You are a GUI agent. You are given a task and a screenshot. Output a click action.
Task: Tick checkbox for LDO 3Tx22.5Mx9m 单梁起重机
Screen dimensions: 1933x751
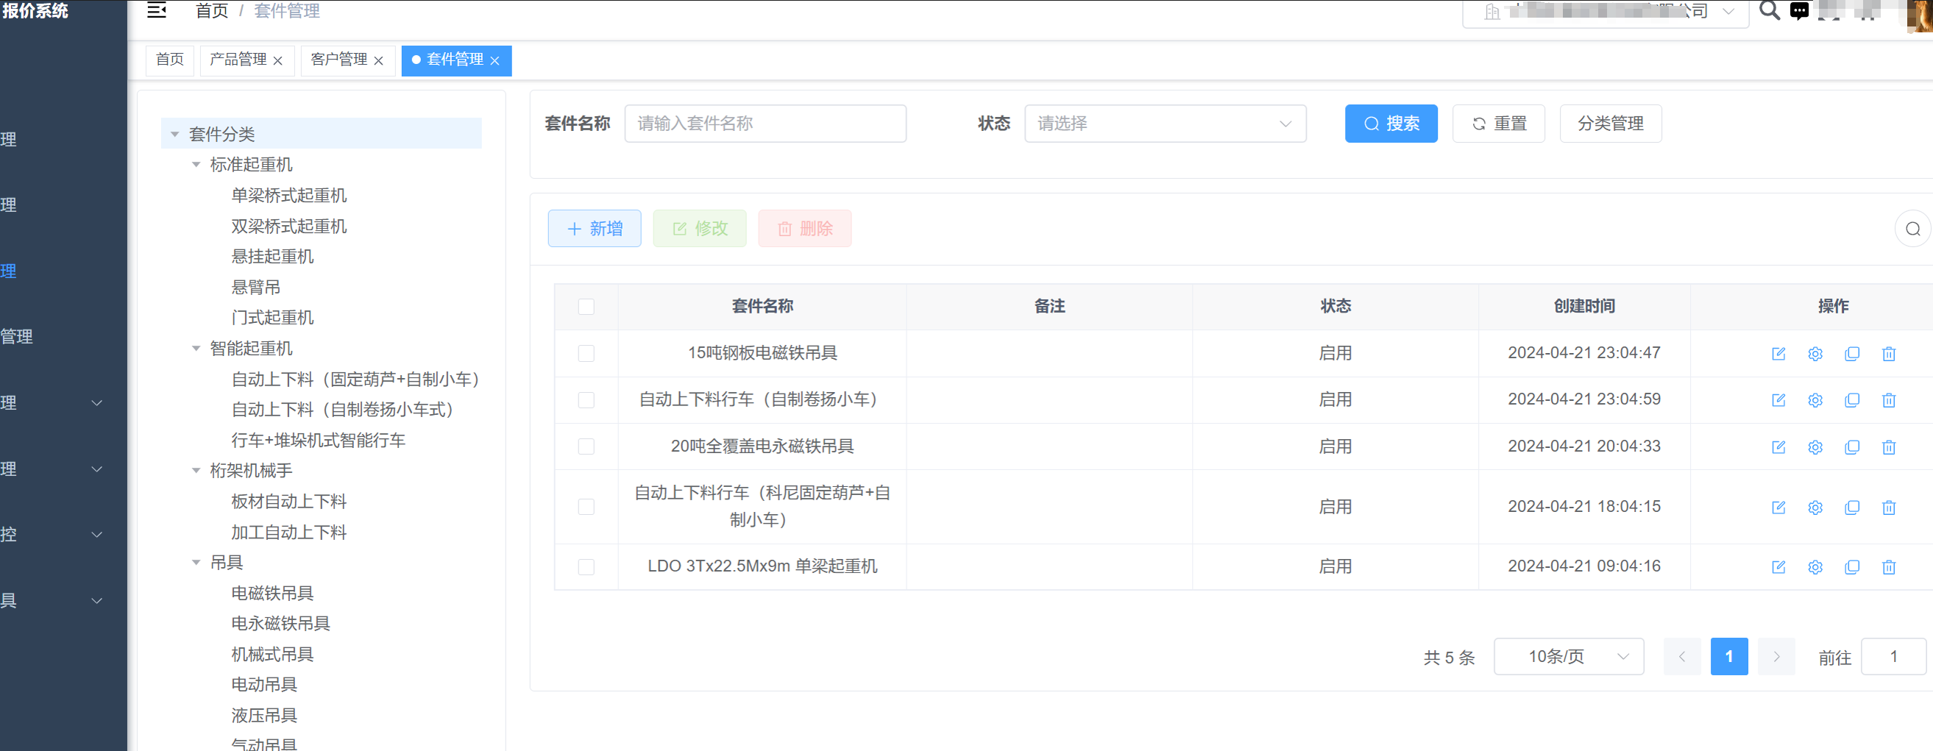(586, 567)
